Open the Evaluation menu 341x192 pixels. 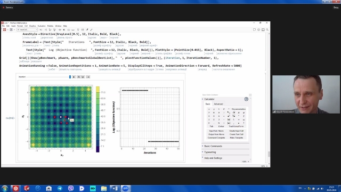pyautogui.click(x=42, y=26)
